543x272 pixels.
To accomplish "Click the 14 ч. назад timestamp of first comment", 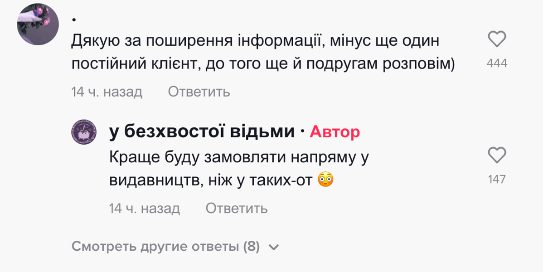I will (x=107, y=92).
